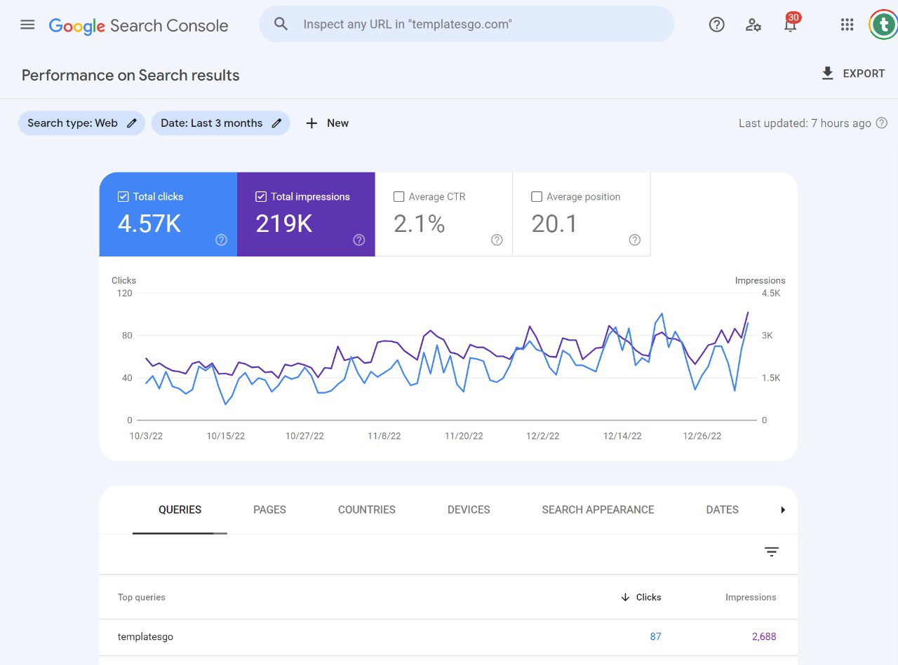Open help icon in Total clicks card
The image size is (898, 665).
pos(221,240)
